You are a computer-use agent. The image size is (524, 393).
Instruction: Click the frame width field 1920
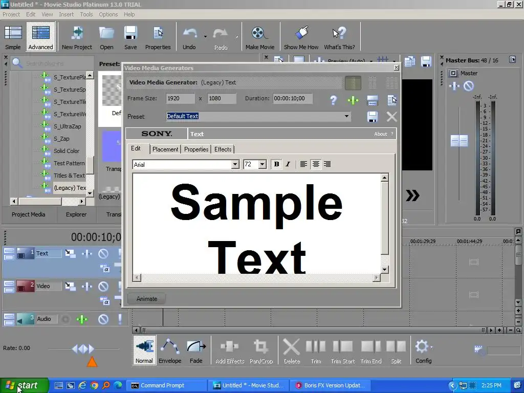click(x=181, y=98)
